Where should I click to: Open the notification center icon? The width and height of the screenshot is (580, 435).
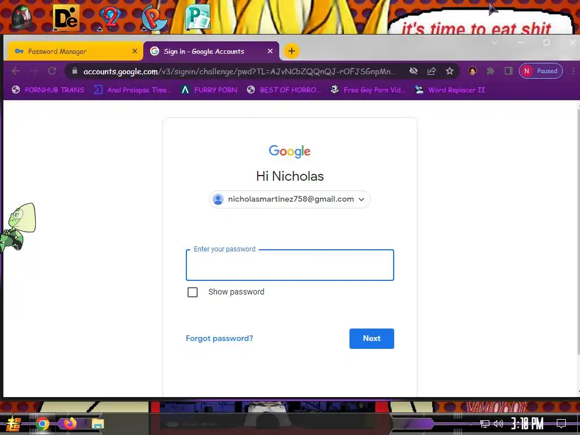tap(561, 424)
